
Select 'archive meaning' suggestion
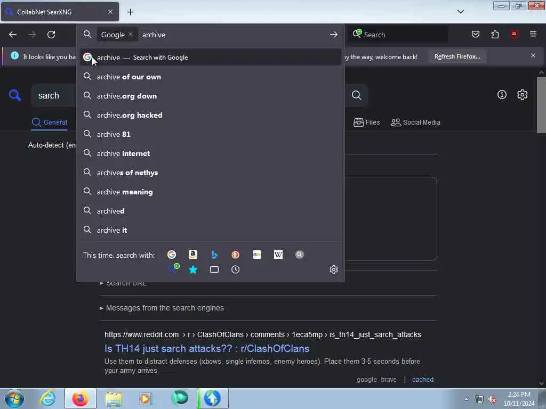[211, 192]
